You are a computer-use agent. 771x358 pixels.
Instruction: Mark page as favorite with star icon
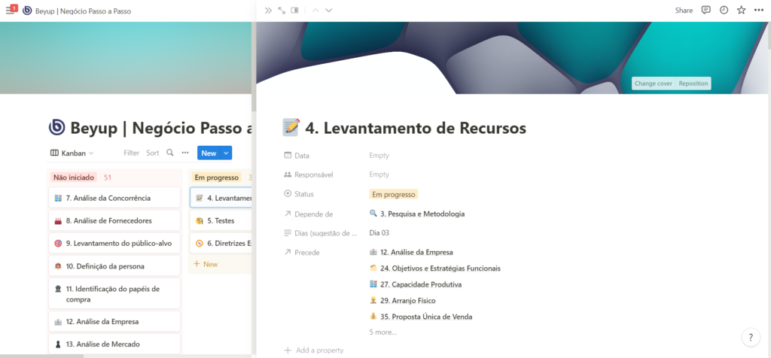742,11
